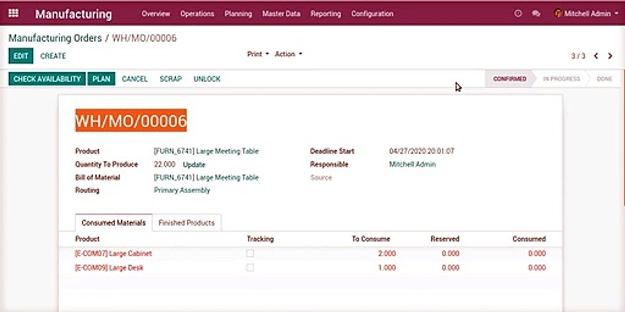Click the EDIT button
This screenshot has height=312, width=625.
pyautogui.click(x=21, y=56)
